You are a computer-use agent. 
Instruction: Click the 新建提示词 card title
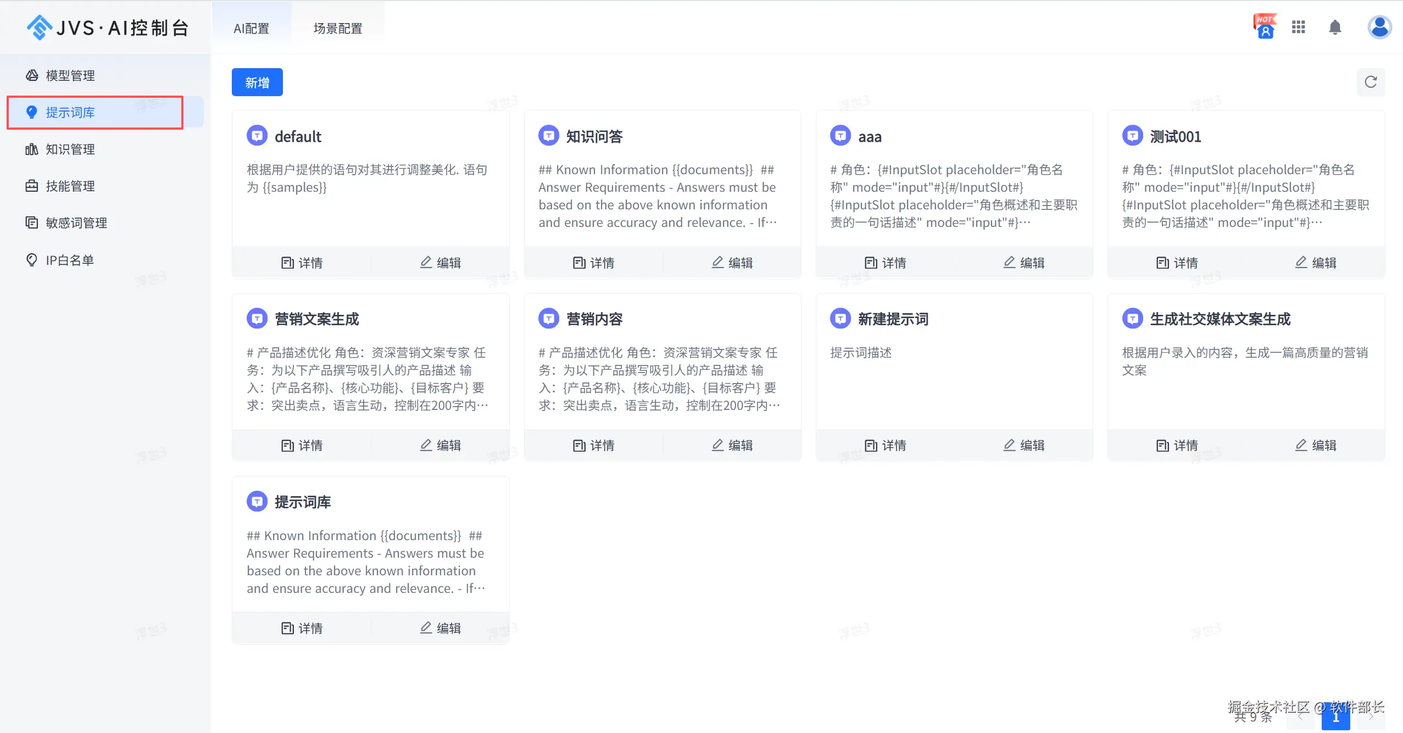pyautogui.click(x=893, y=319)
